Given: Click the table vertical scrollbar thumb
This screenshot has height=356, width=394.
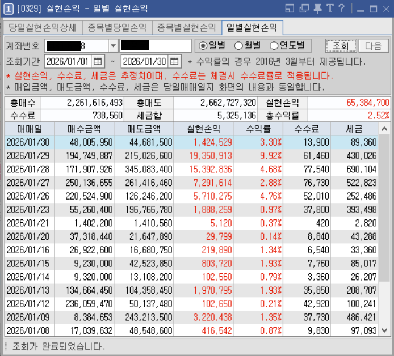Looking at the screenshot, I should tap(384, 207).
